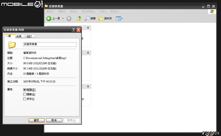The width and height of the screenshot is (221, 136).
Task: Confirm with the 確定 (OK) button
Action: (x=37, y=120)
